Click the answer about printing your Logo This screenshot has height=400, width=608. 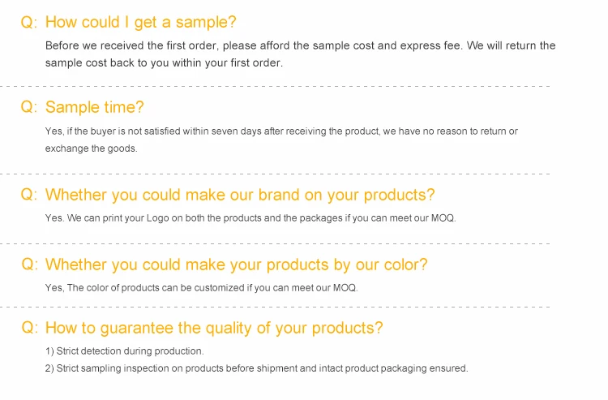(x=250, y=217)
